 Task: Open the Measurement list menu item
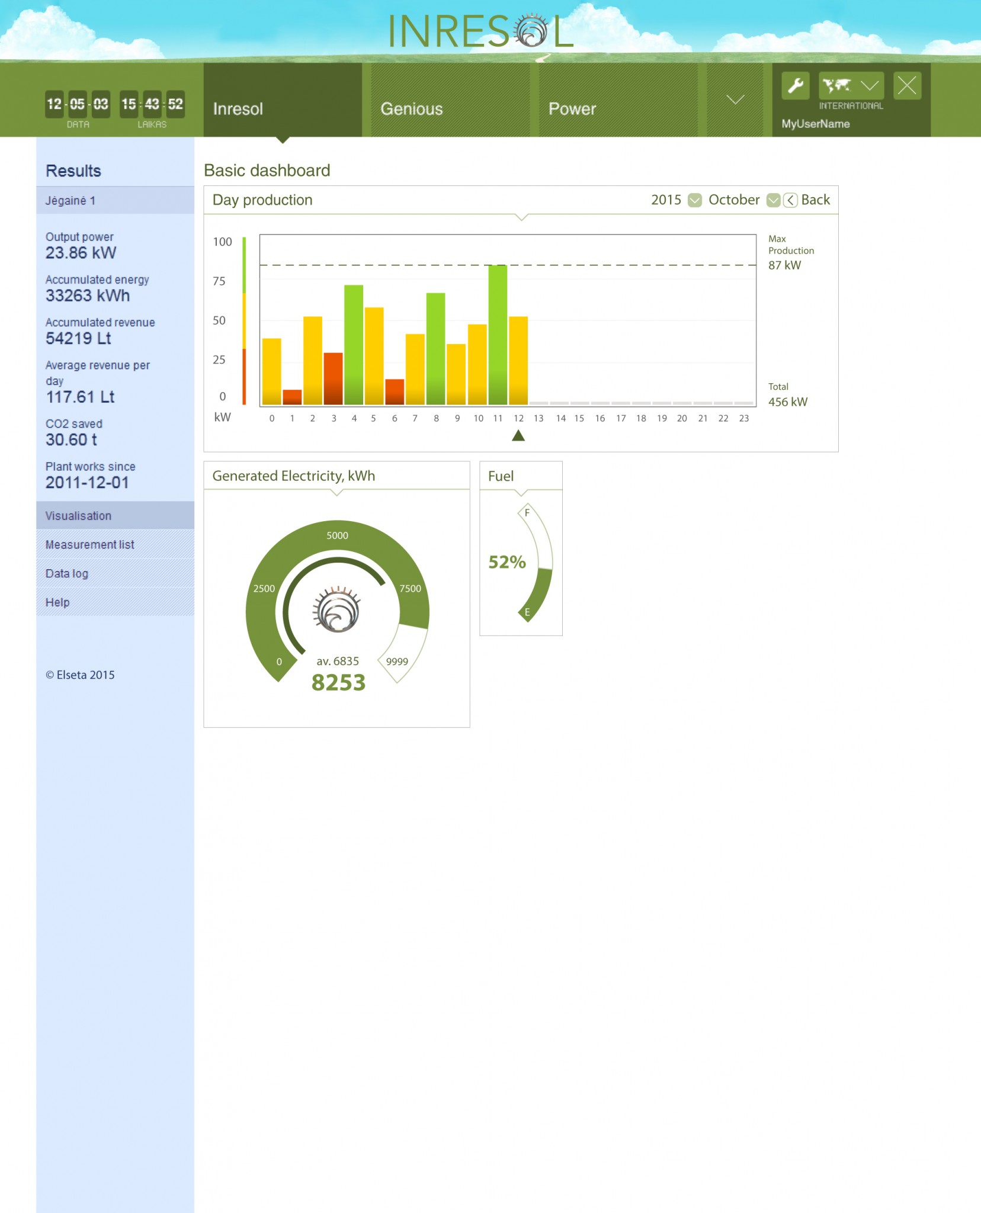pos(90,544)
